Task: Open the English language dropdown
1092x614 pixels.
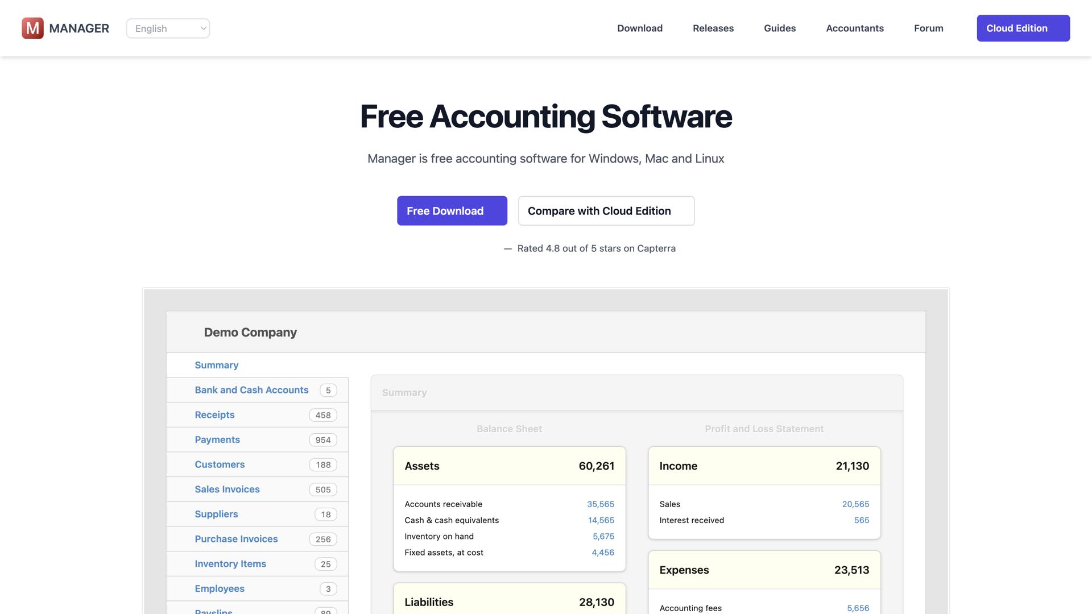Action: click(x=168, y=28)
